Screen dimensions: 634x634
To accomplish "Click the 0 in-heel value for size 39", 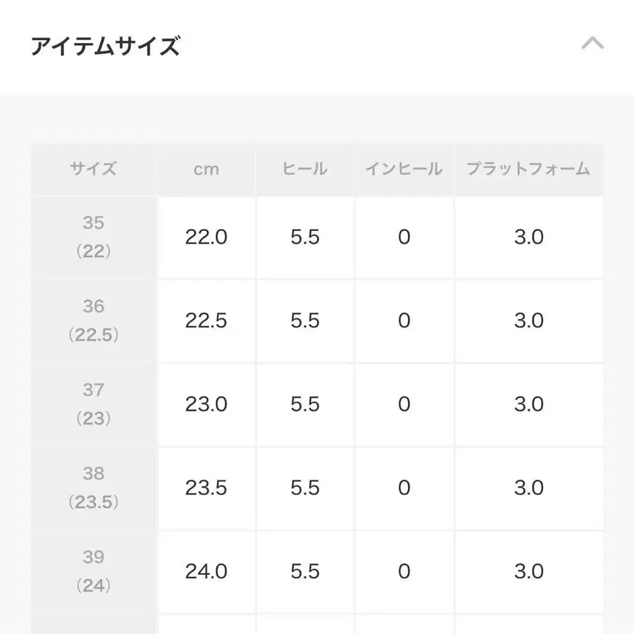I will tap(404, 570).
